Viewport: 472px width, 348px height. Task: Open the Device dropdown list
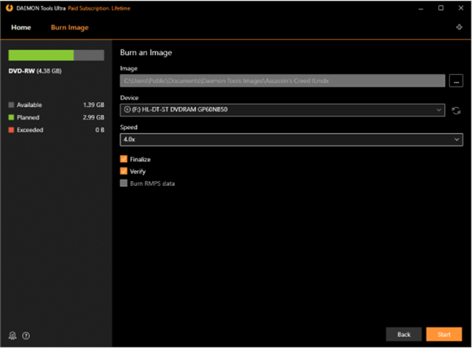click(282, 110)
